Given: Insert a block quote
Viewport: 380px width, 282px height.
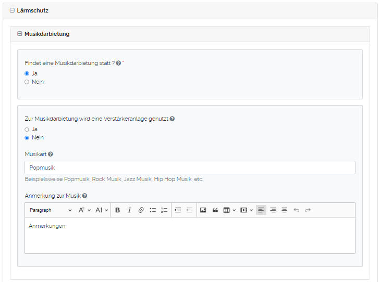Looking at the screenshot, I should click(215, 210).
